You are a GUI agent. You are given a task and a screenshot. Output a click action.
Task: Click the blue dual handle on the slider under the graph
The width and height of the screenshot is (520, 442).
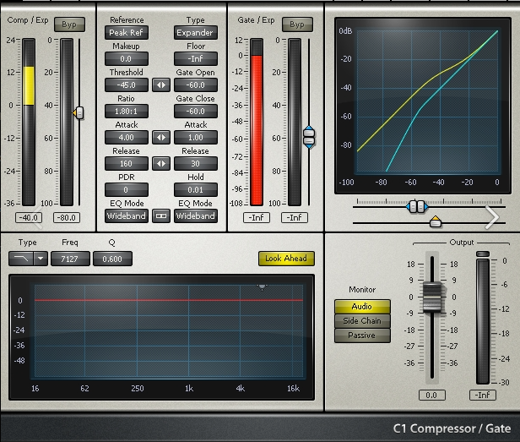pyautogui.click(x=417, y=206)
